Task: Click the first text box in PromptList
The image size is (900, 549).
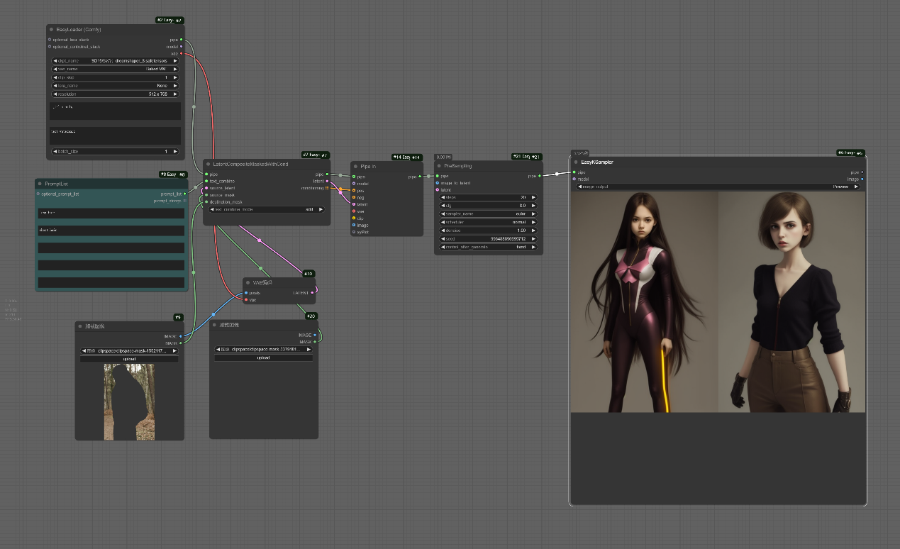Action: (x=111, y=213)
